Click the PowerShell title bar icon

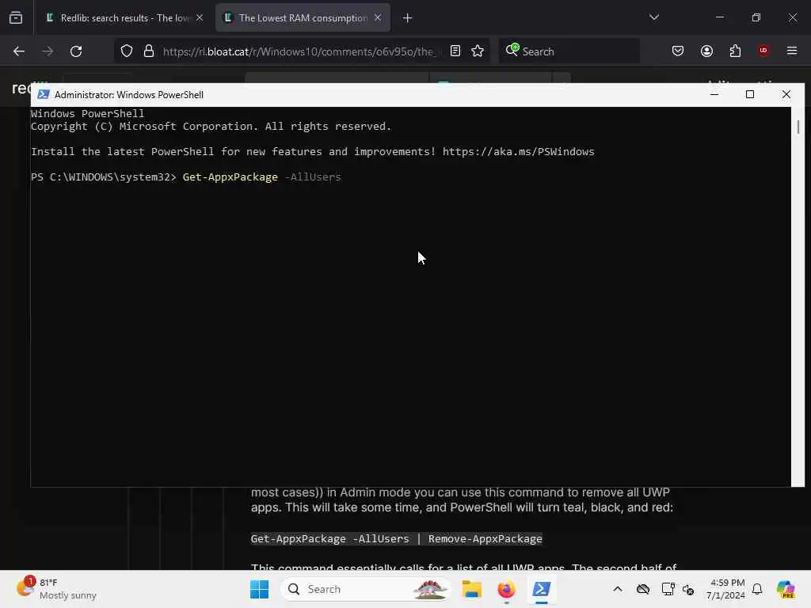(44, 95)
